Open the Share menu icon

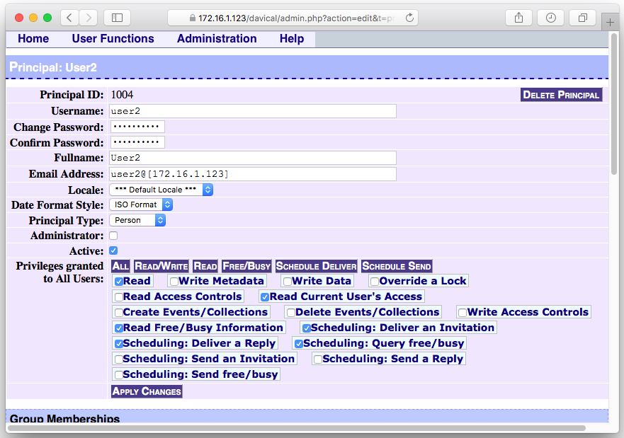pyautogui.click(x=518, y=18)
